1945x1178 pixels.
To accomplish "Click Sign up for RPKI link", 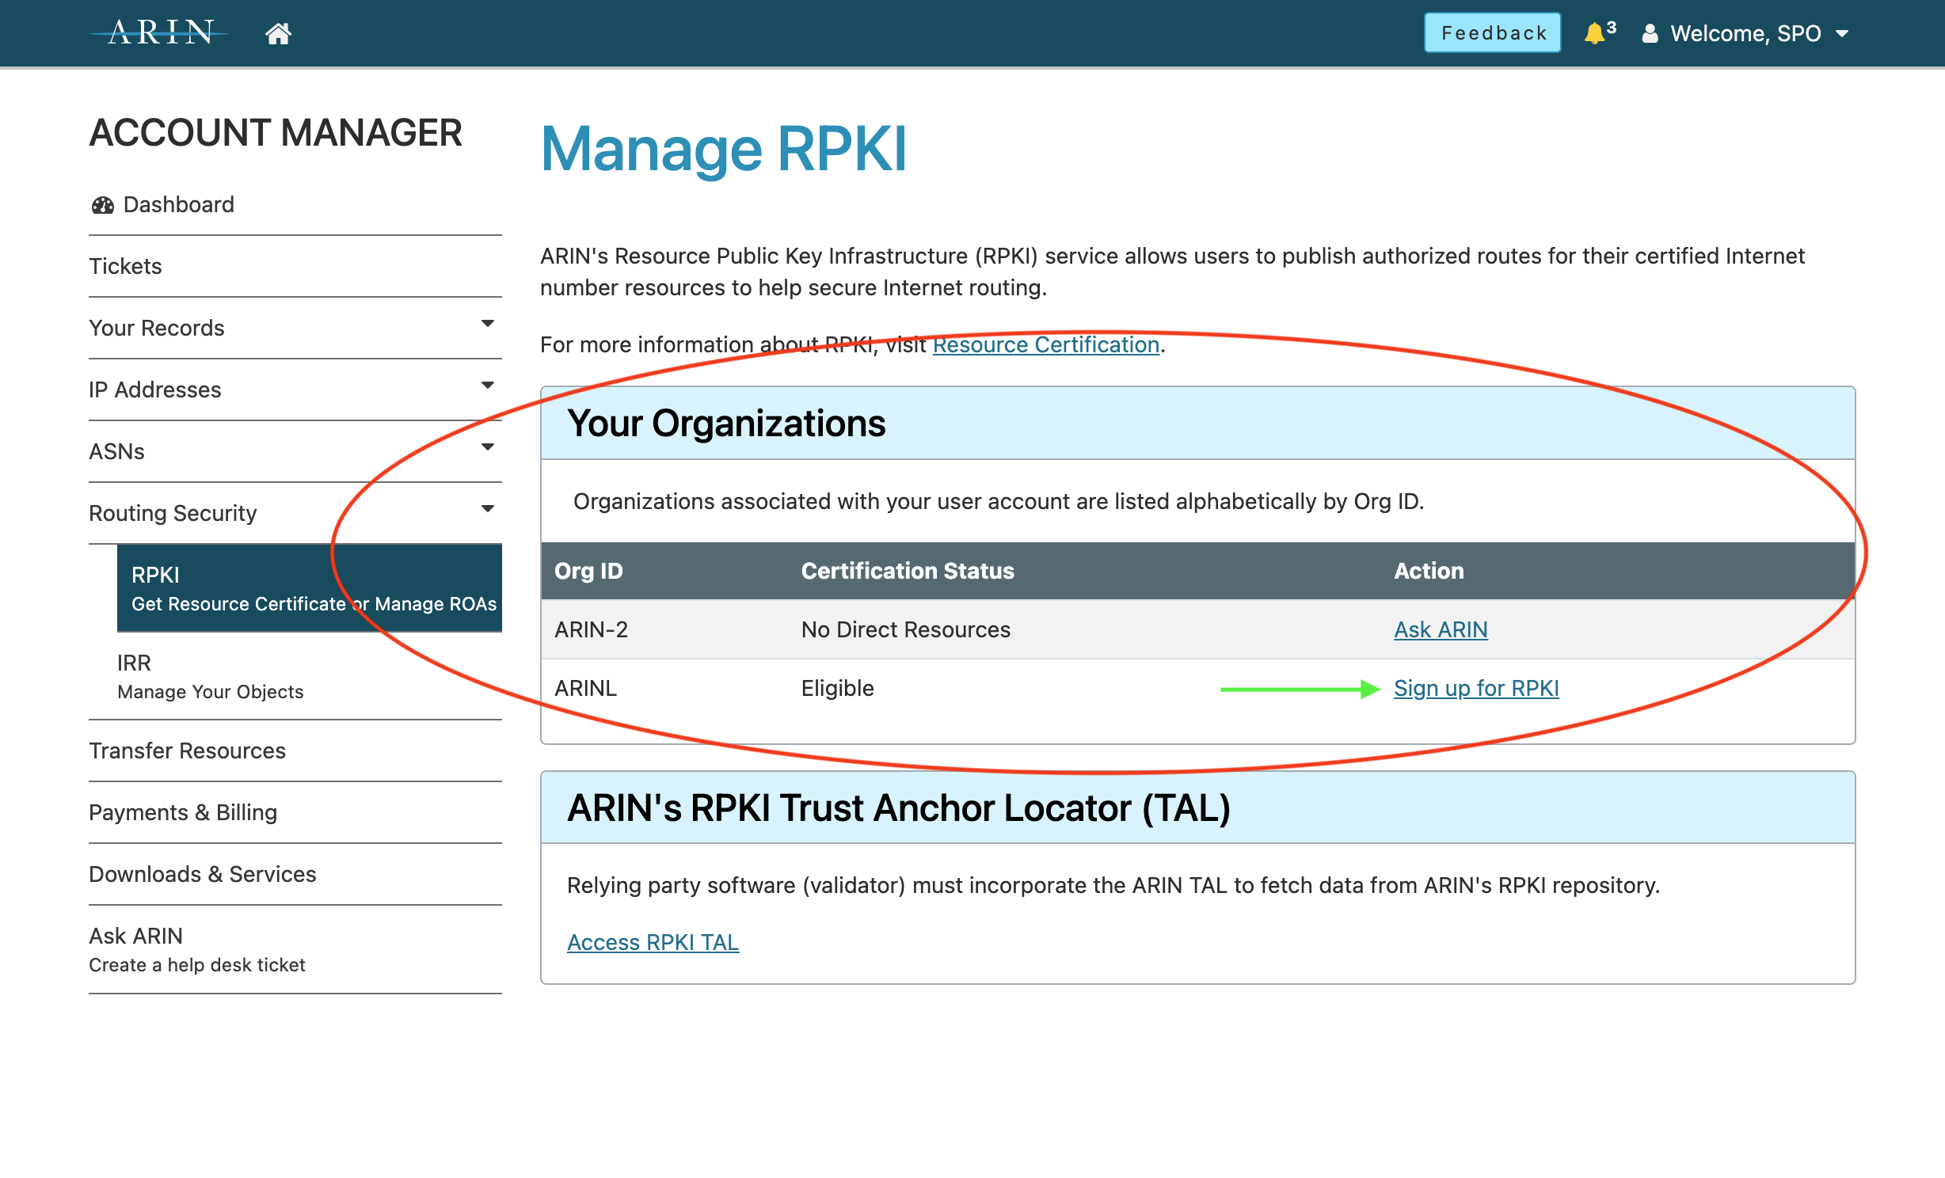I will [x=1476, y=688].
